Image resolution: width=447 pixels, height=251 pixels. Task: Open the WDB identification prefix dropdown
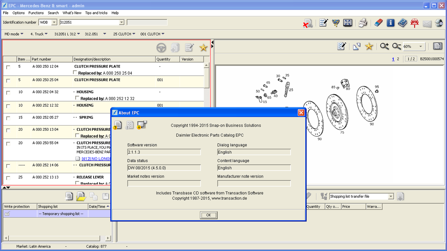54,22
